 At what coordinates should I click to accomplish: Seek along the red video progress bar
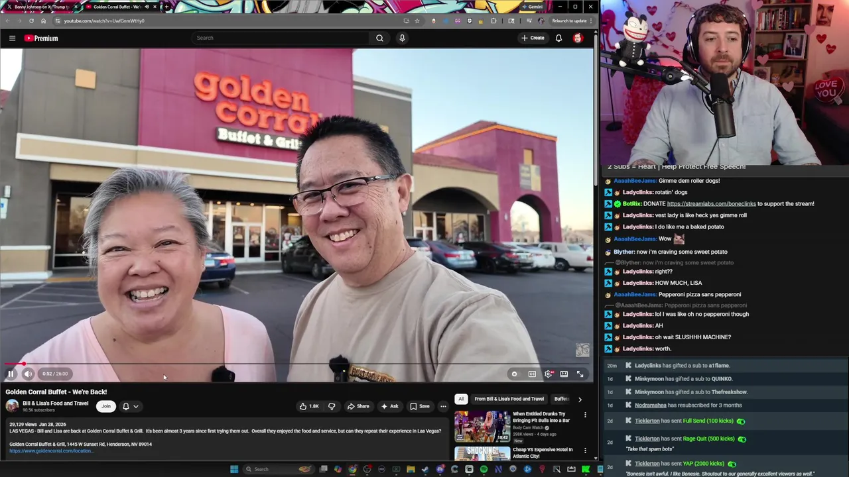coord(297,364)
